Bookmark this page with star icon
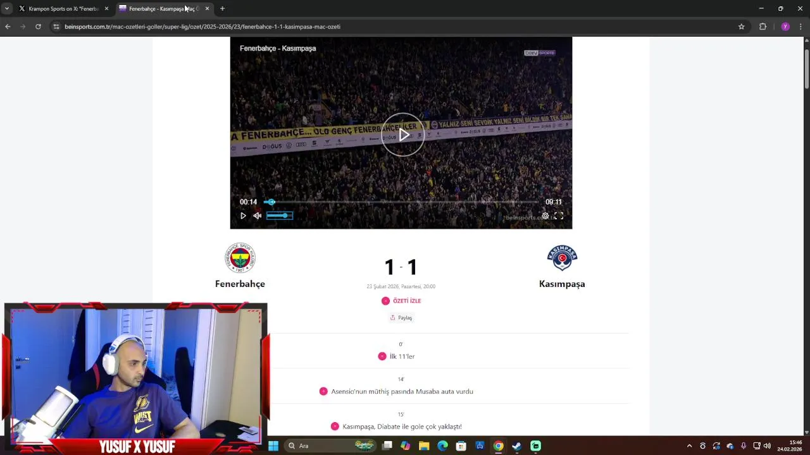 tap(742, 27)
